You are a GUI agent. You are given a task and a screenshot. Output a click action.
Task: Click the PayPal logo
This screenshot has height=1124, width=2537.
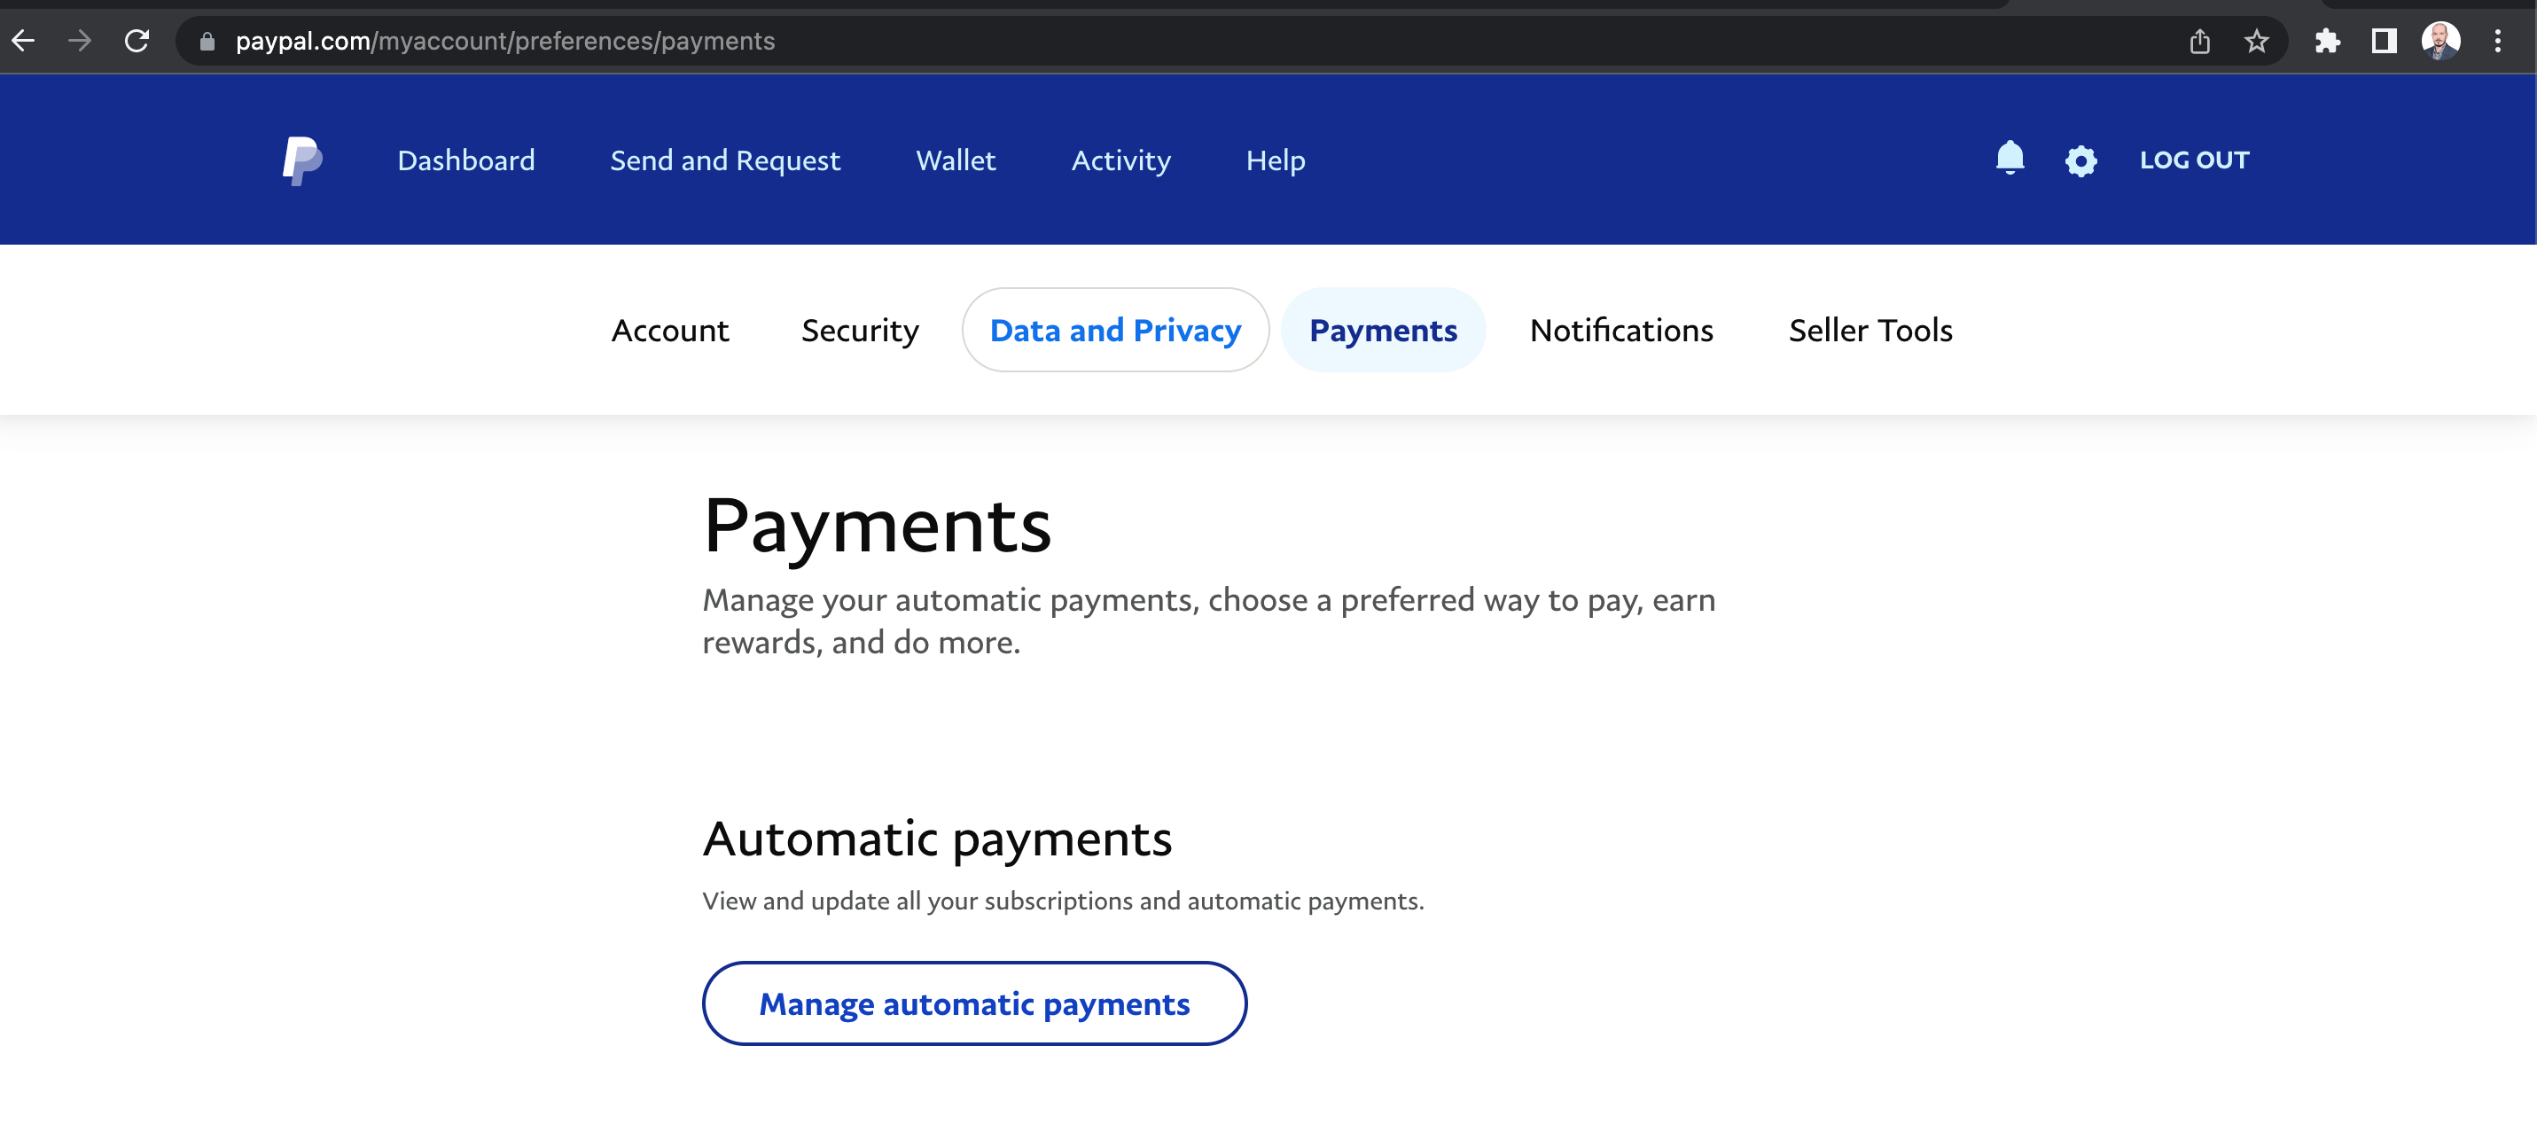click(302, 160)
